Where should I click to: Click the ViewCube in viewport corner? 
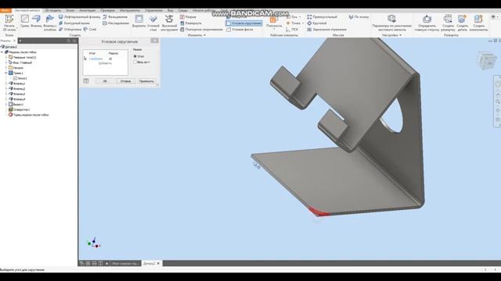point(487,60)
